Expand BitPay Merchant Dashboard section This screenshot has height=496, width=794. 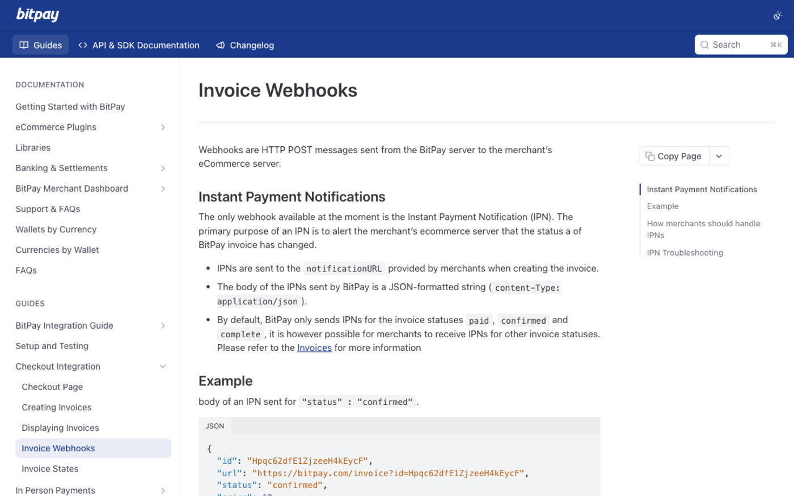(x=163, y=189)
